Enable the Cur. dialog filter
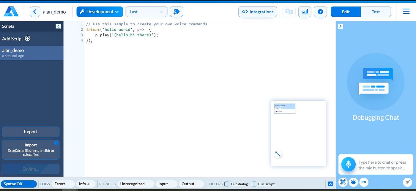Screen dimensions: 416x191 tap(227, 184)
